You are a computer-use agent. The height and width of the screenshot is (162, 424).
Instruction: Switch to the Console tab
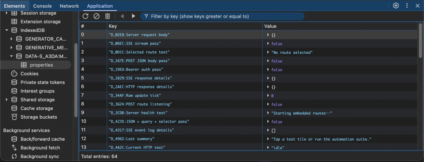pos(42,6)
